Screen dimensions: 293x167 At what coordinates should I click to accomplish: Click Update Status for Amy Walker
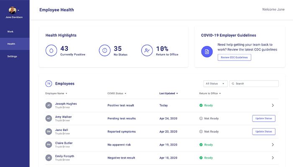(x=264, y=119)
